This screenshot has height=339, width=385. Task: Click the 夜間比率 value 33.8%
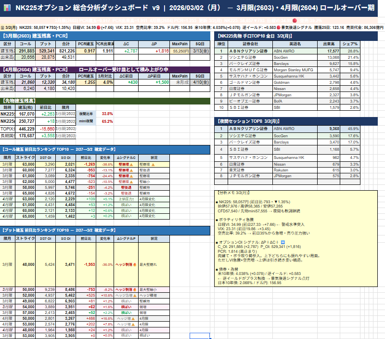point(105,114)
